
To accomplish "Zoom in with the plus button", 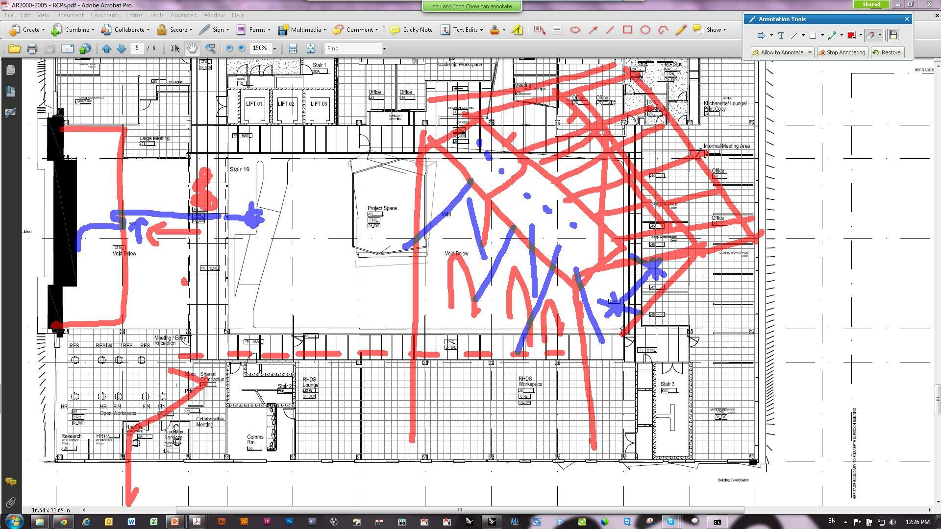I will tap(242, 48).
